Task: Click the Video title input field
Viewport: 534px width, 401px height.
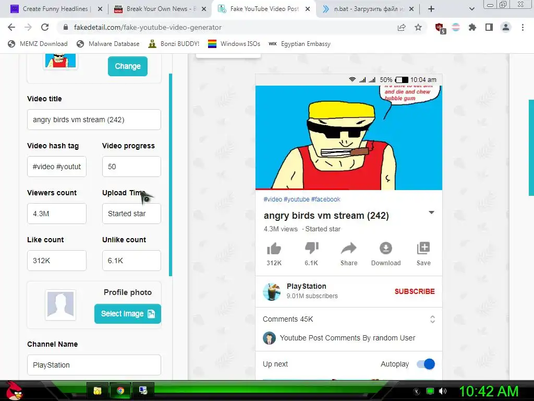Action: click(94, 120)
